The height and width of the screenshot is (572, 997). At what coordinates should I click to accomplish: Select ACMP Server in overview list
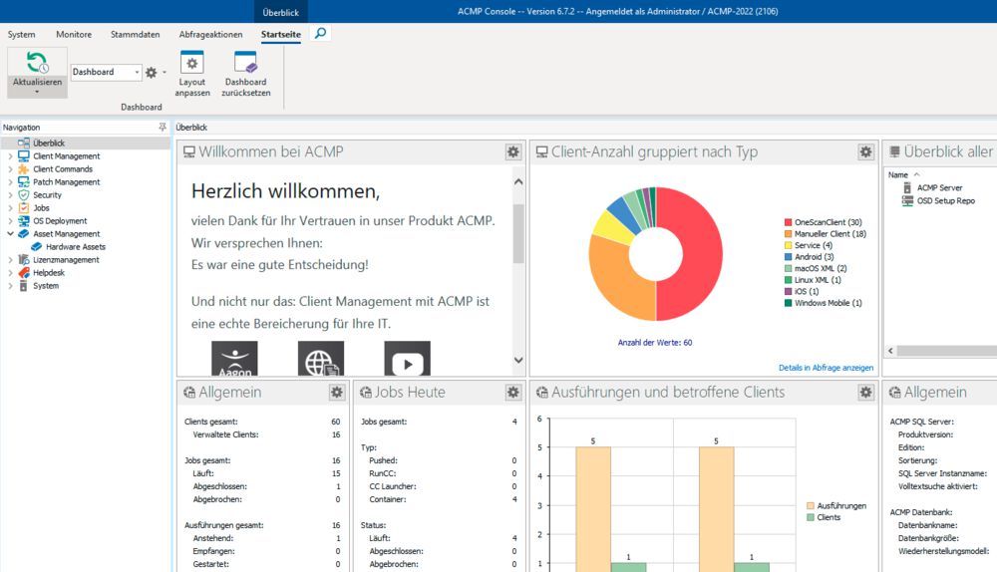point(939,188)
